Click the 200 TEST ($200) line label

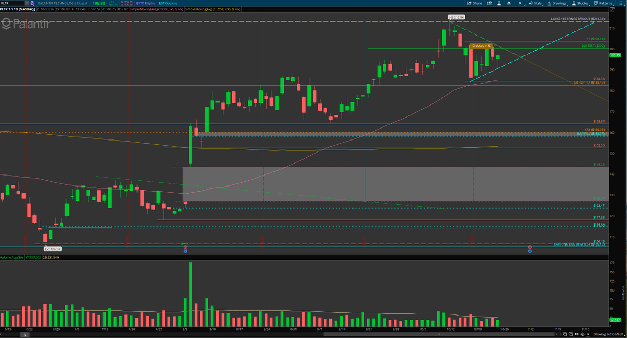point(593,46)
